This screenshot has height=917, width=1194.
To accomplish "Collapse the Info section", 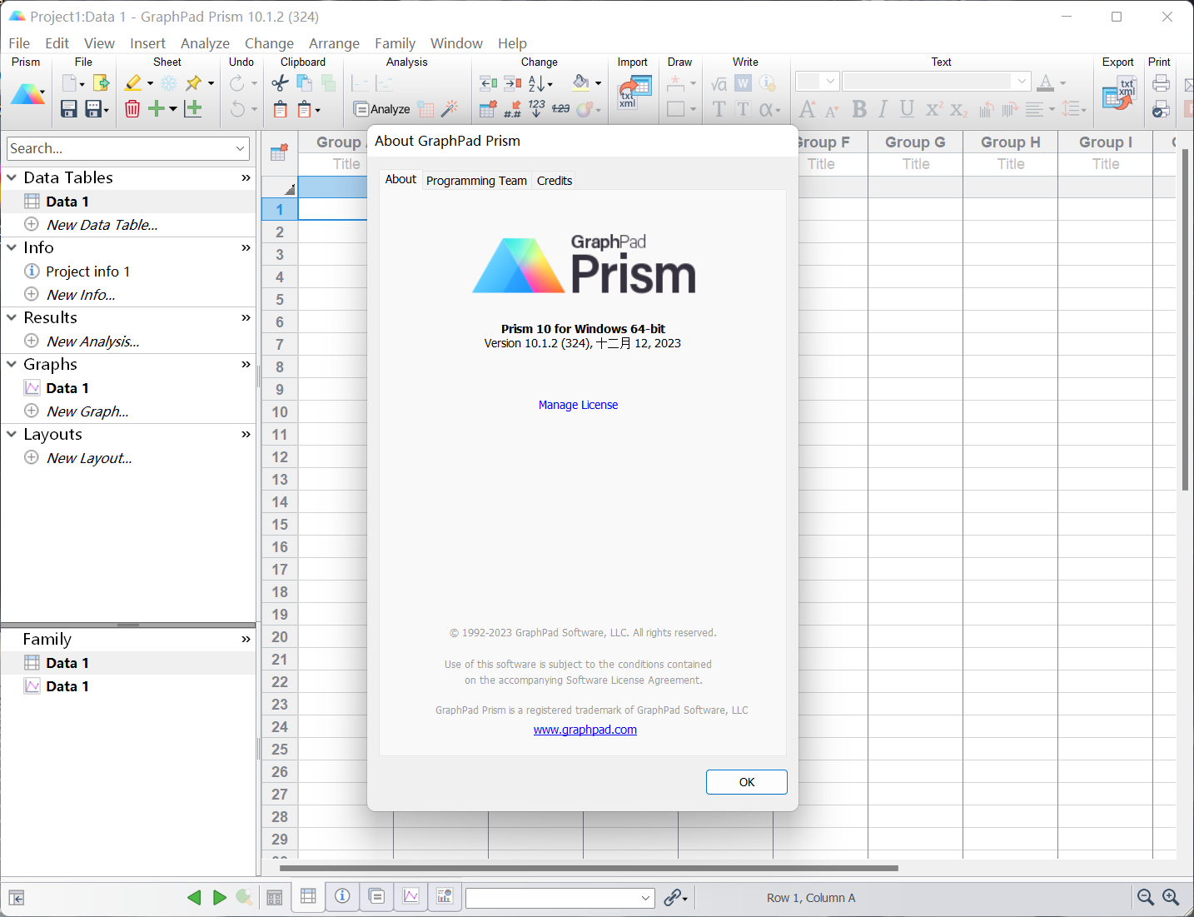I will (12, 247).
